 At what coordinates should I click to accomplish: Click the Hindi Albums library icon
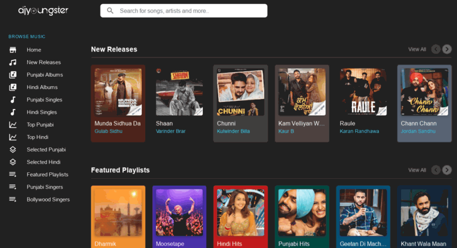coord(12,87)
